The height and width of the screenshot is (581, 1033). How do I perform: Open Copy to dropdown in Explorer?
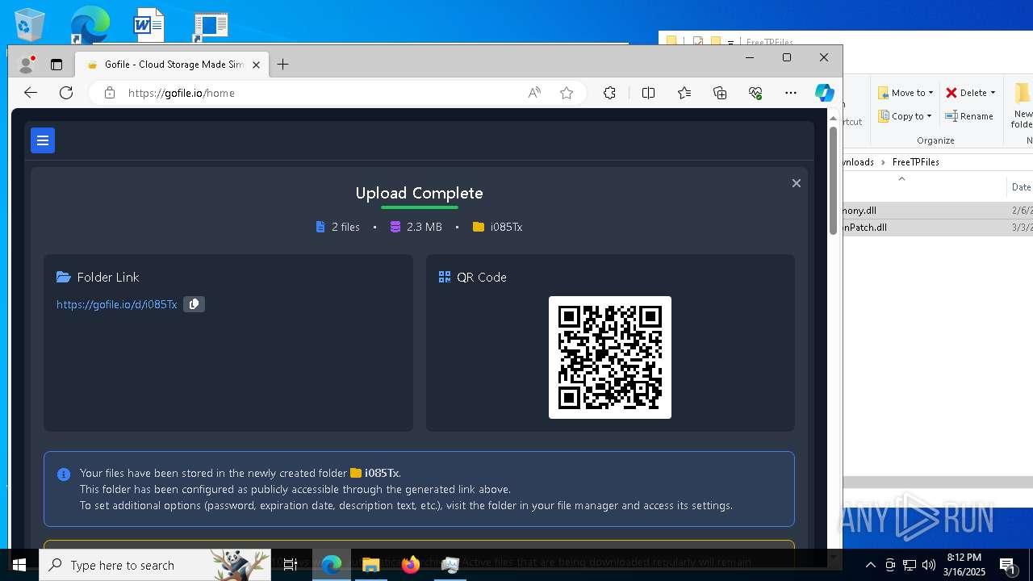point(905,116)
